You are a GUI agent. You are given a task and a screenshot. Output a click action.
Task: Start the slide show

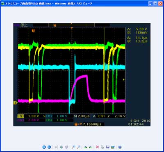(66, 147)
